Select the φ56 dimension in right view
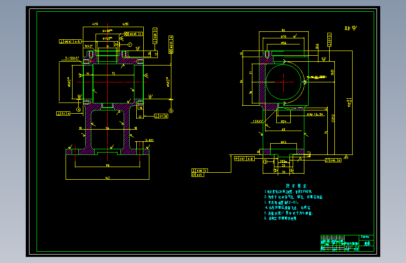406x263 pixels. coord(283,43)
